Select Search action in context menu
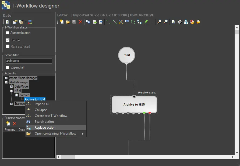 [x=44, y=122]
